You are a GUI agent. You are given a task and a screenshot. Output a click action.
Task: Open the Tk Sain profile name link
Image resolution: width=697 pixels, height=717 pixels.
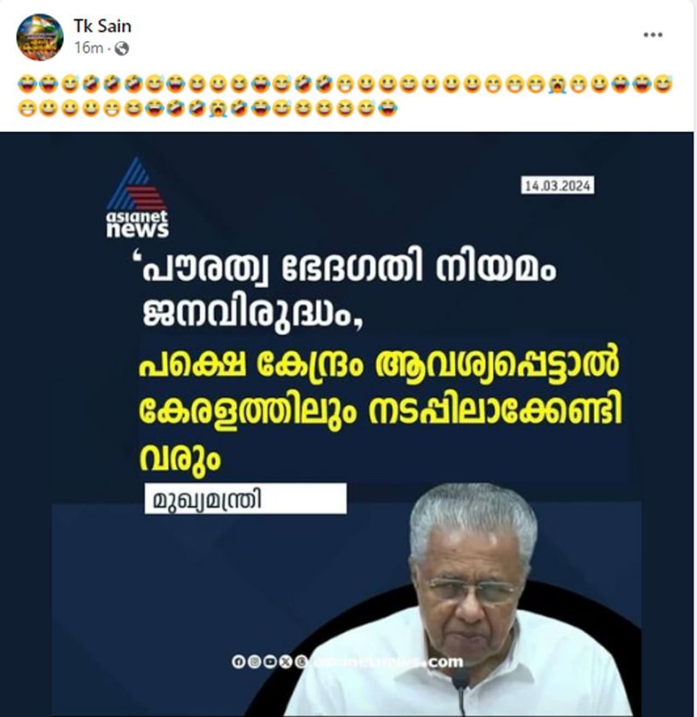102,26
